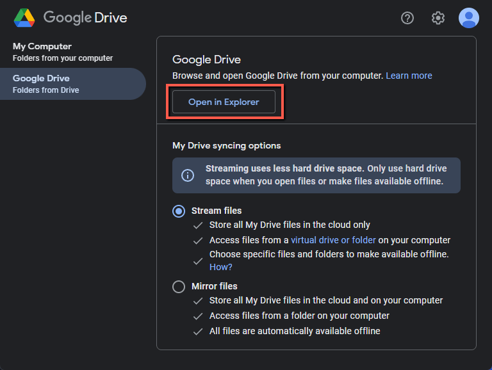Viewport: 492px width, 370px height.
Task: Click the My Drive syncing options heading
Action: 227,145
